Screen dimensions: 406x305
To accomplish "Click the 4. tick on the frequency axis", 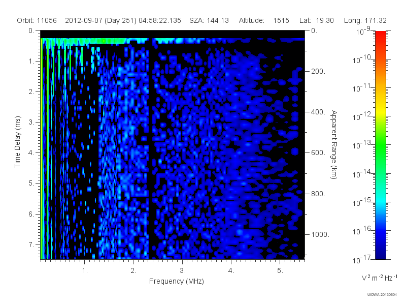I will pos(231,271).
